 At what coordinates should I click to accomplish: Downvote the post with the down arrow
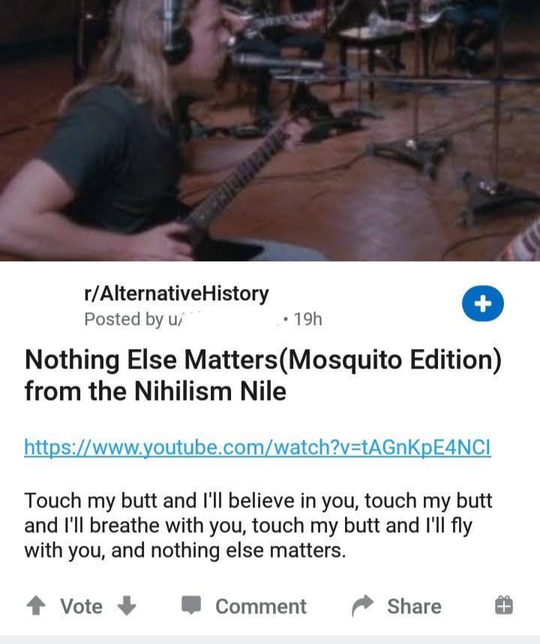tap(127, 606)
